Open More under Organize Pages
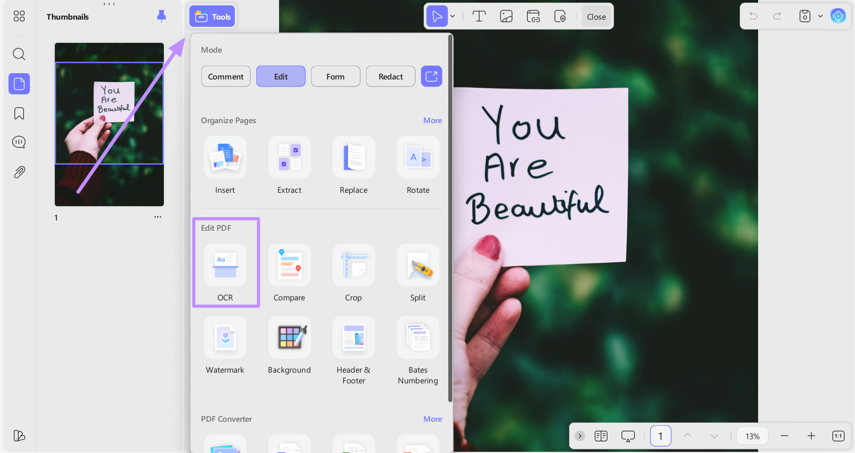 tap(433, 121)
